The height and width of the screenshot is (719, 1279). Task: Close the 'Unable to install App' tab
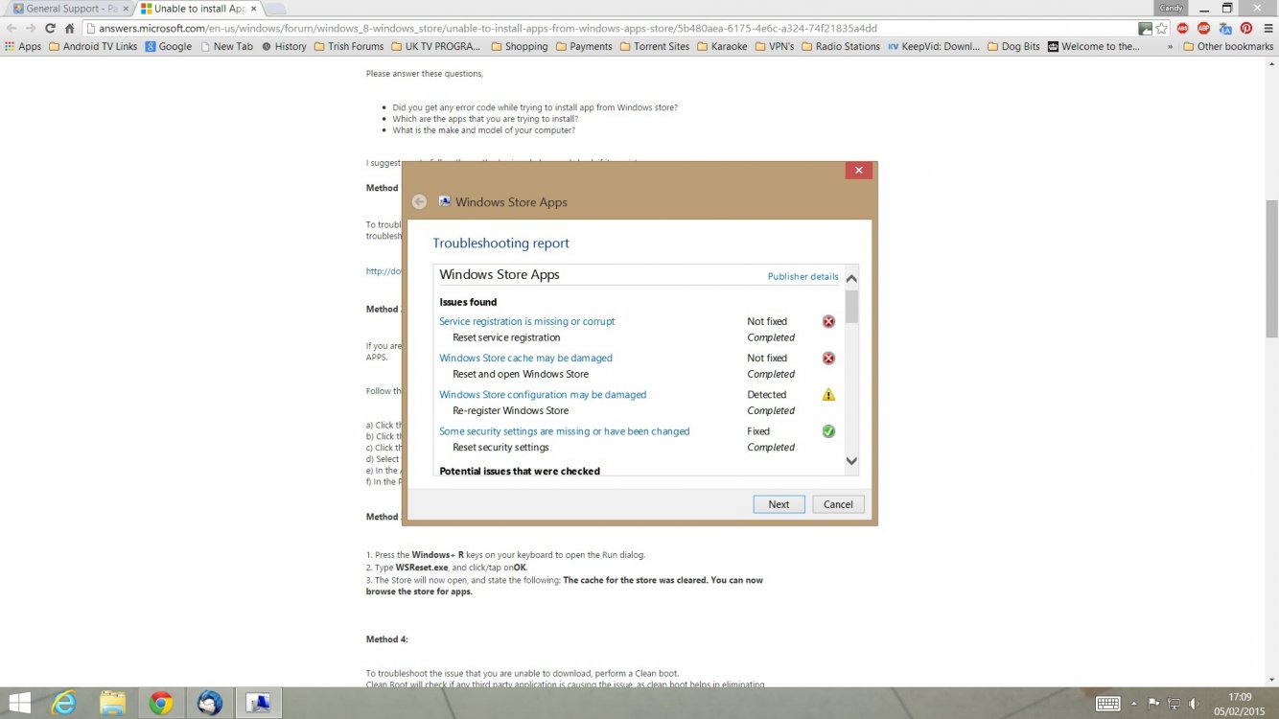pyautogui.click(x=254, y=9)
